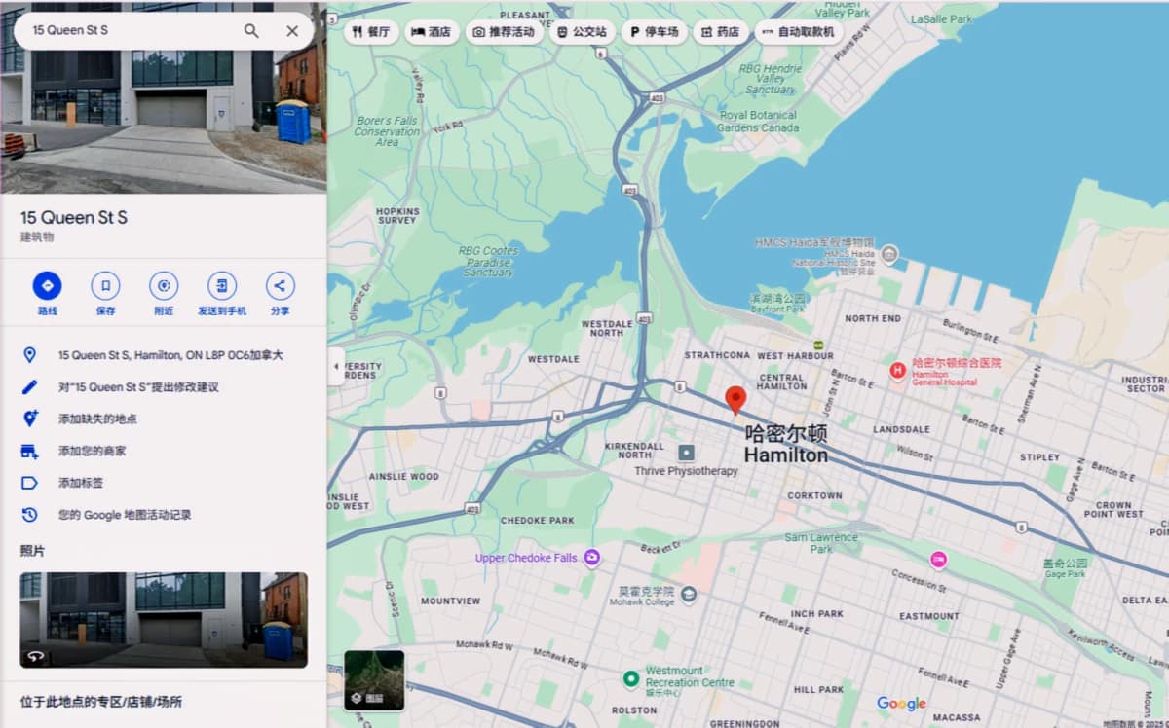The image size is (1169, 728).
Task: Click Upper Chedoke Falls marker icon
Action: (x=591, y=558)
